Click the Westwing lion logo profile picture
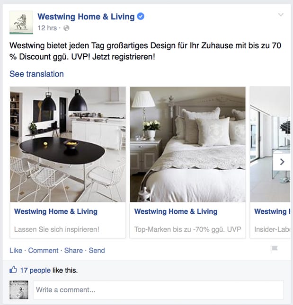 pos(21,22)
